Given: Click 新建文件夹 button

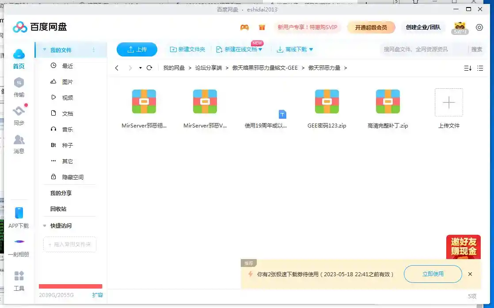Looking at the screenshot, I should pyautogui.click(x=187, y=49).
